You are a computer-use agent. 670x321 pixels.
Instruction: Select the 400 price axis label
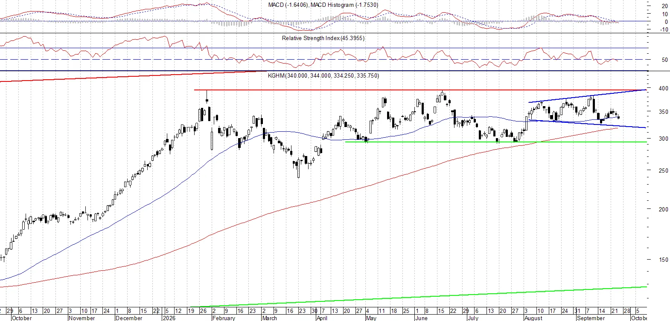click(x=664, y=89)
